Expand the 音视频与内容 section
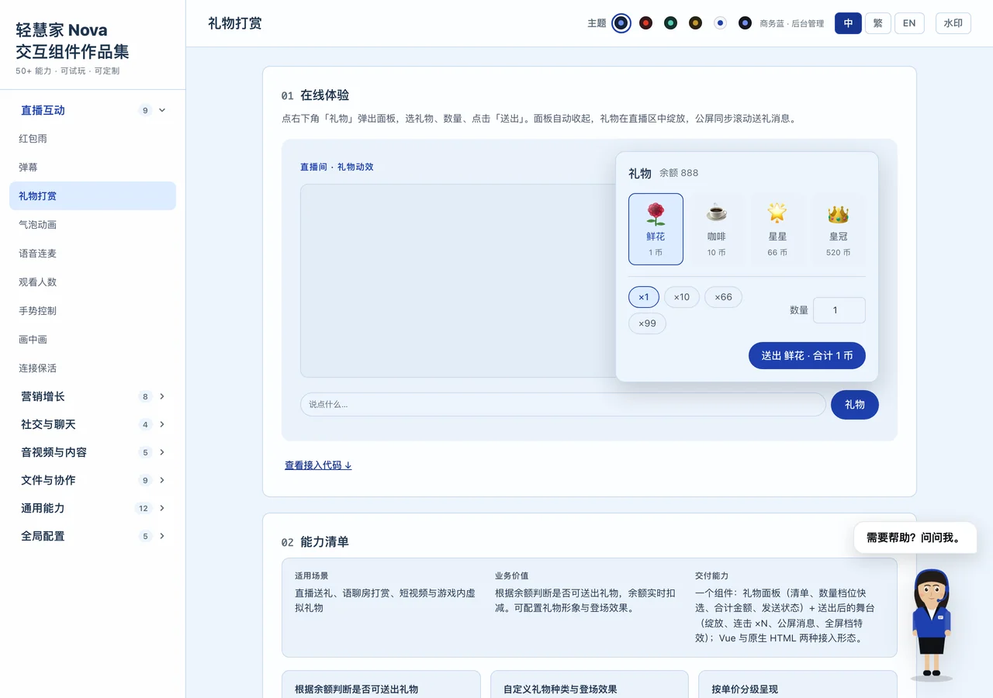 93,452
